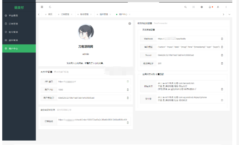Screen dimensions: 239x145
Task: Click the 码支付 logo title
Action: pos(19,8)
